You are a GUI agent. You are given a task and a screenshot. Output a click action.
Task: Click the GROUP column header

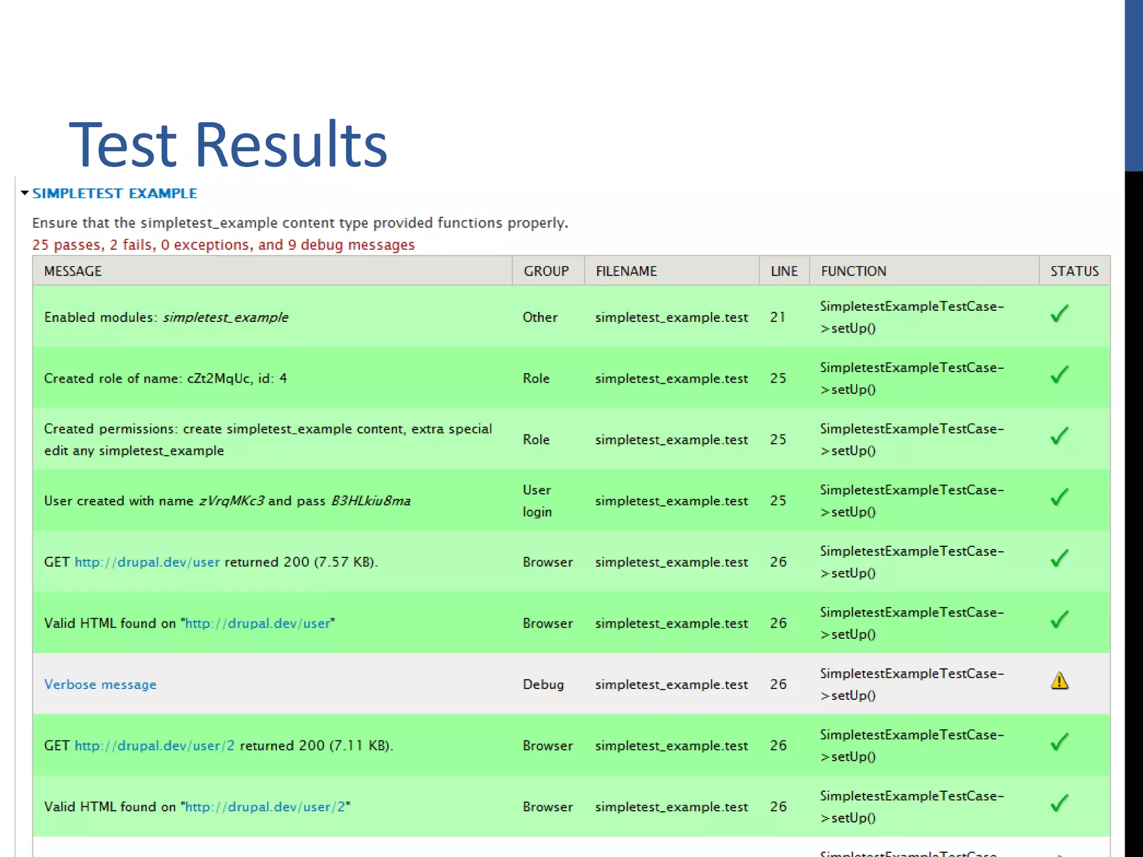(x=546, y=271)
